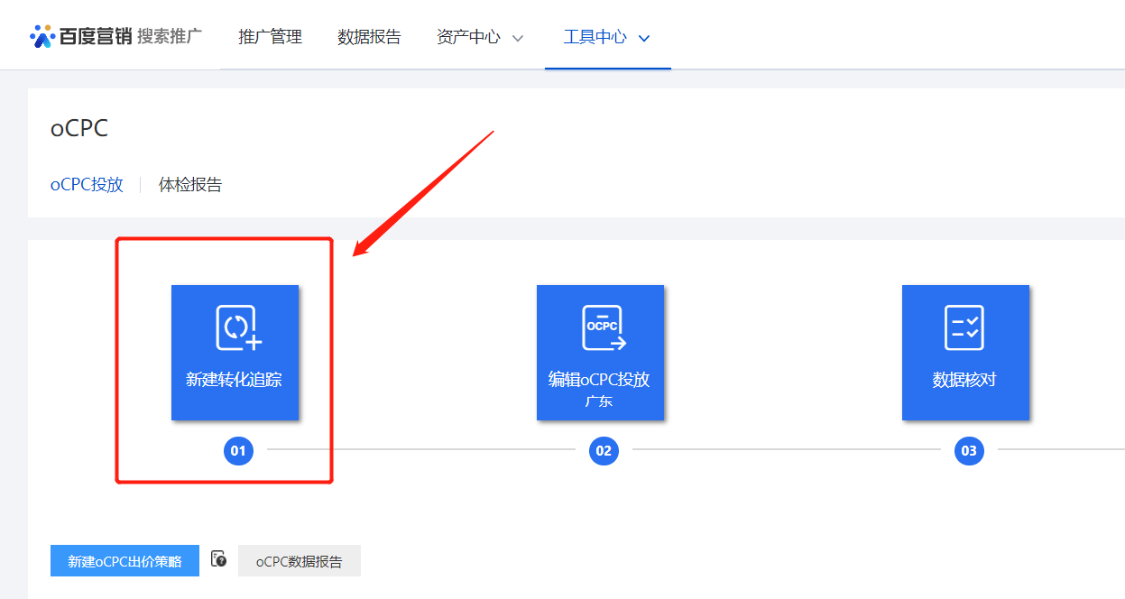
Task: Click the oCPC page title
Action: [79, 128]
